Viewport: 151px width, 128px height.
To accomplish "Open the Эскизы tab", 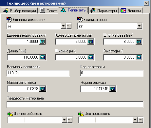I will (131, 11).
